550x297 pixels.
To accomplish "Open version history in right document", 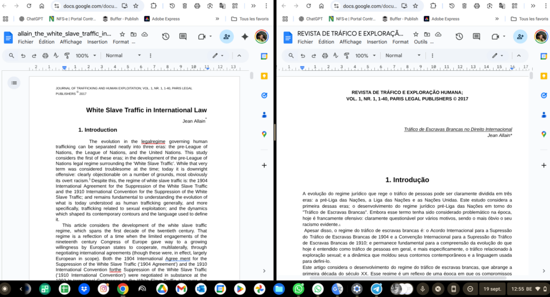I will click(459, 36).
